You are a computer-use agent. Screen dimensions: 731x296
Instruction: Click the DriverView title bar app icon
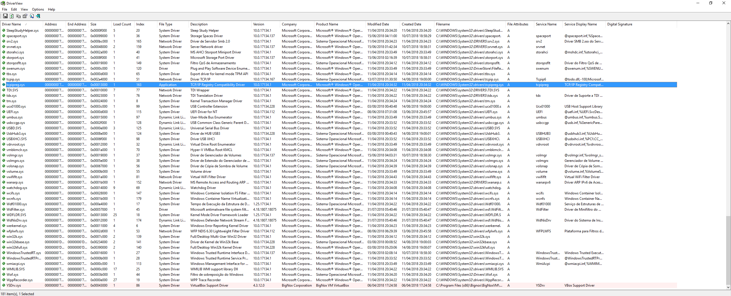click(x=3, y=3)
